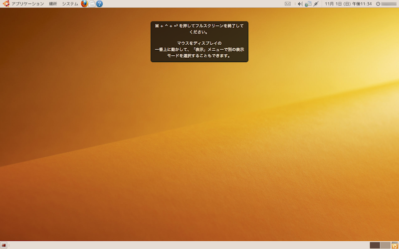This screenshot has height=249, width=399.
Task: Switch to the first workspace
Action: (375, 245)
